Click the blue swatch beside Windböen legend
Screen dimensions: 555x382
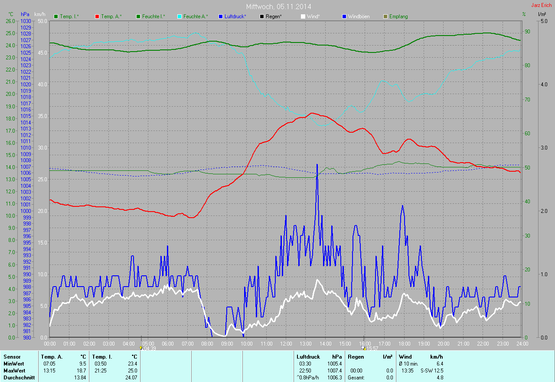click(344, 16)
